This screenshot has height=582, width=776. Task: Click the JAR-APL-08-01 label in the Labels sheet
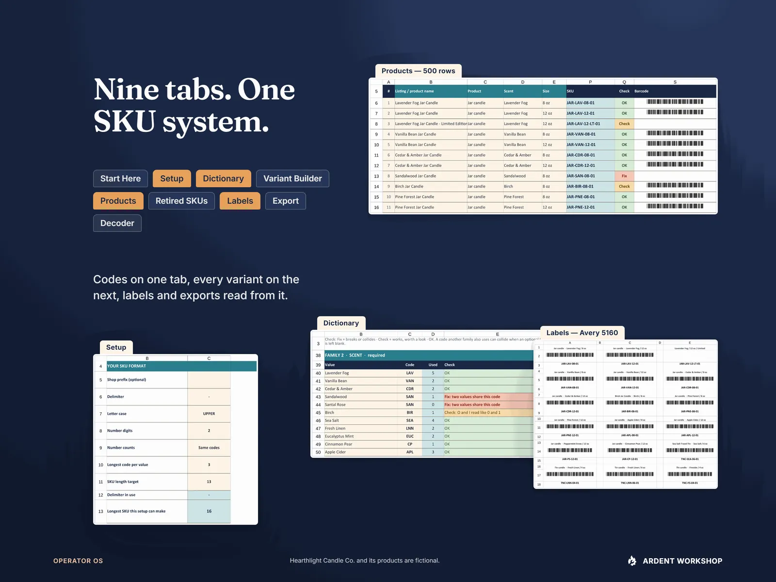(x=630, y=435)
